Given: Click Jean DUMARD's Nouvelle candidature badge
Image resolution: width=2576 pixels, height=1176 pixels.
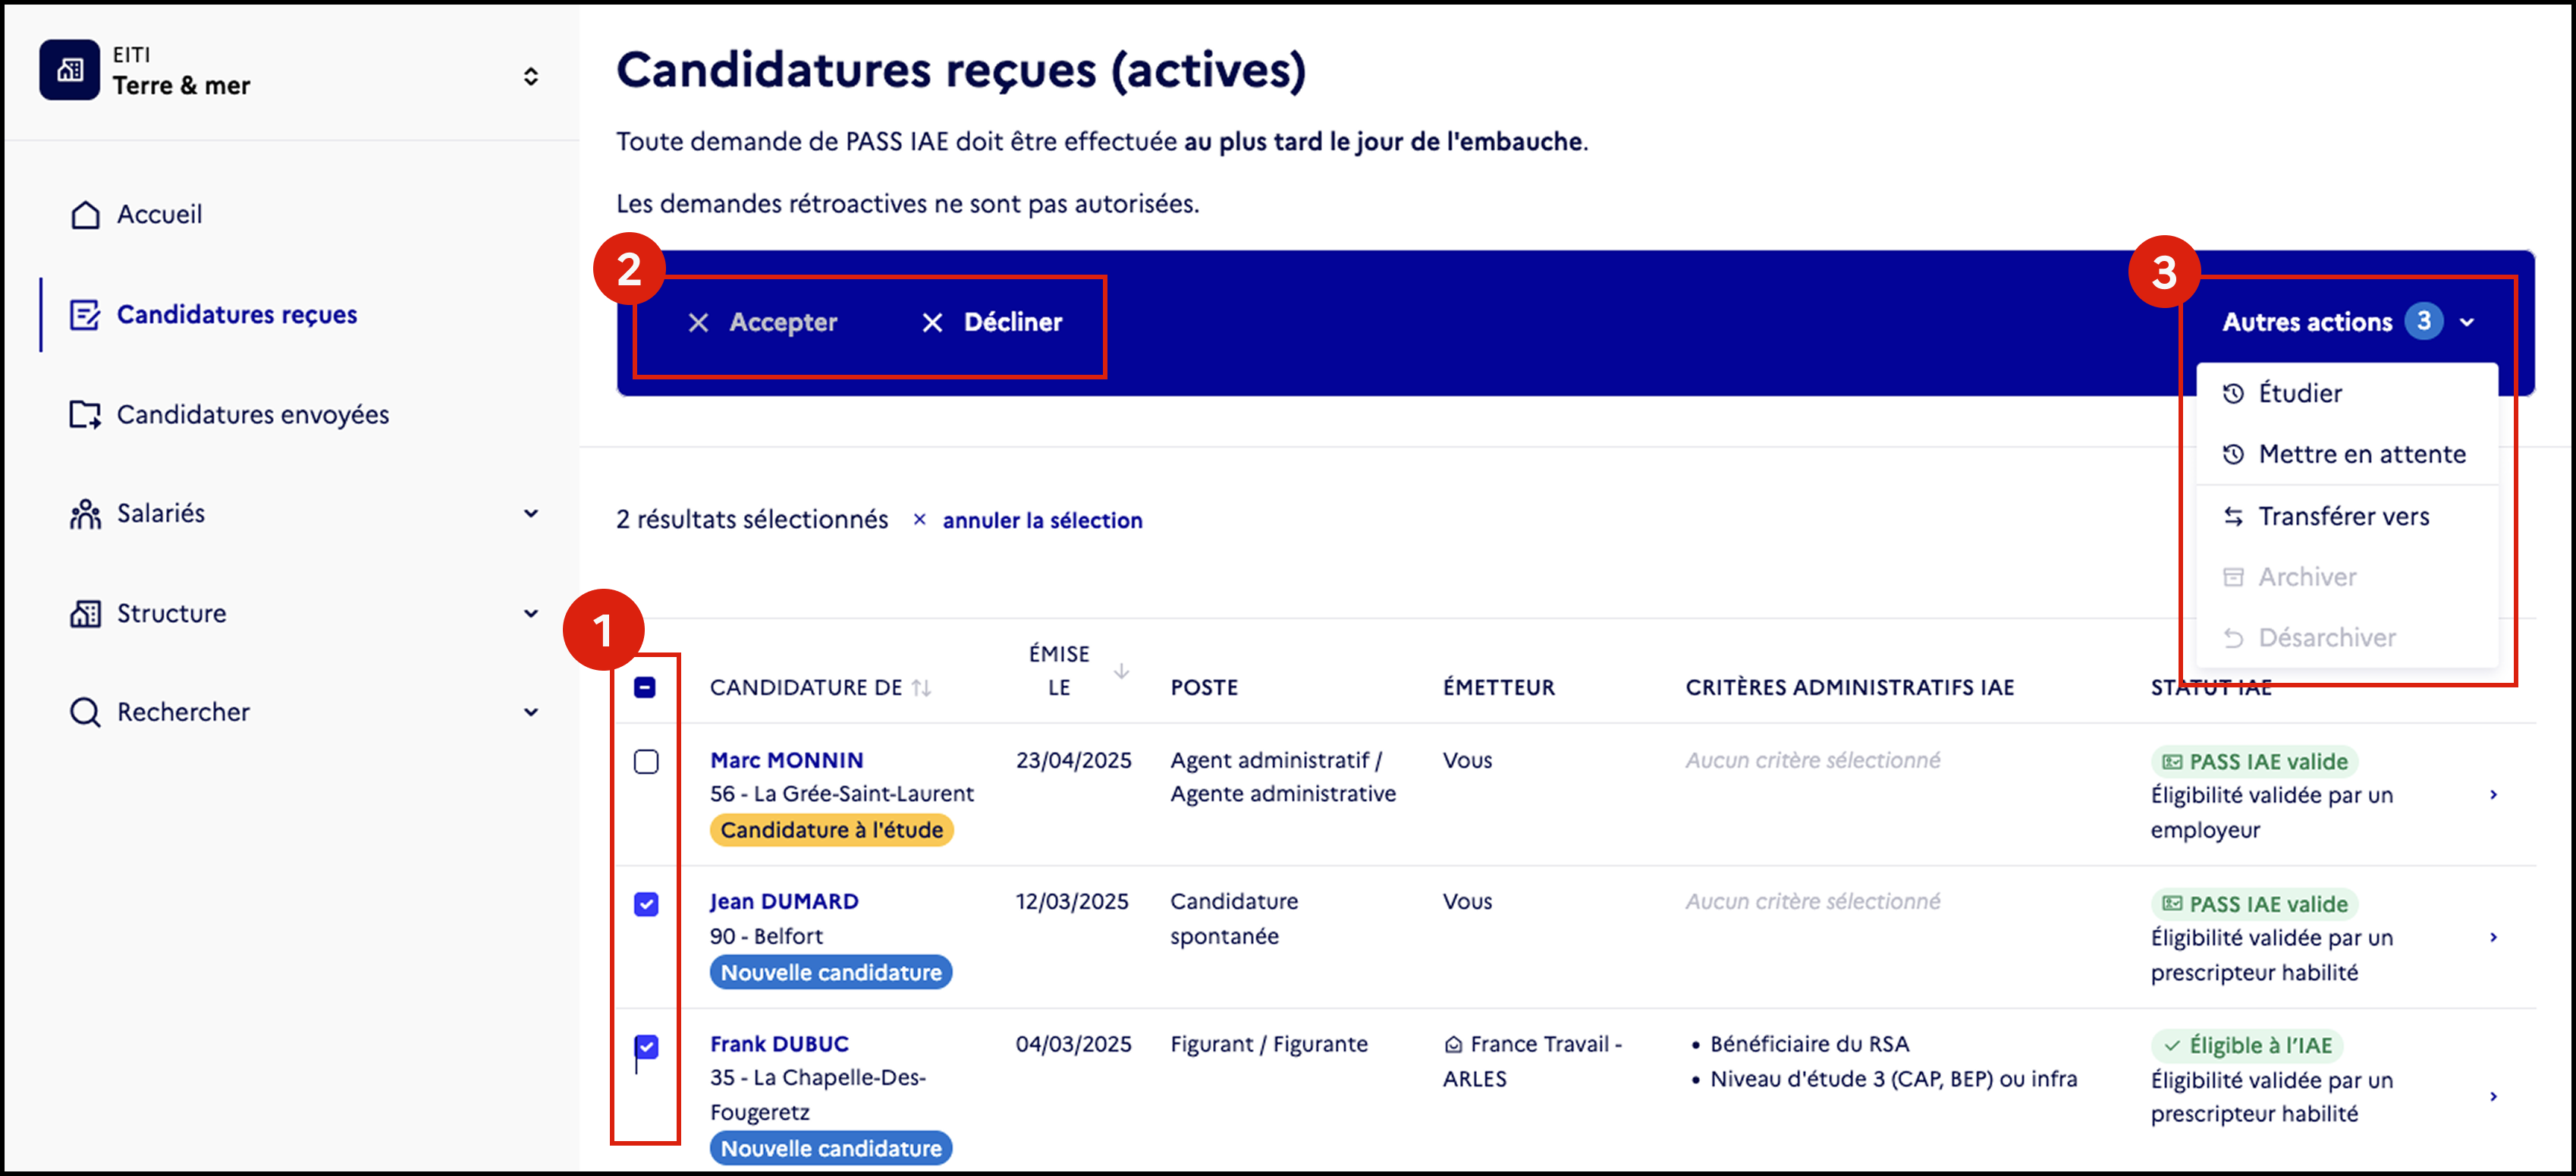Looking at the screenshot, I should click(831, 972).
